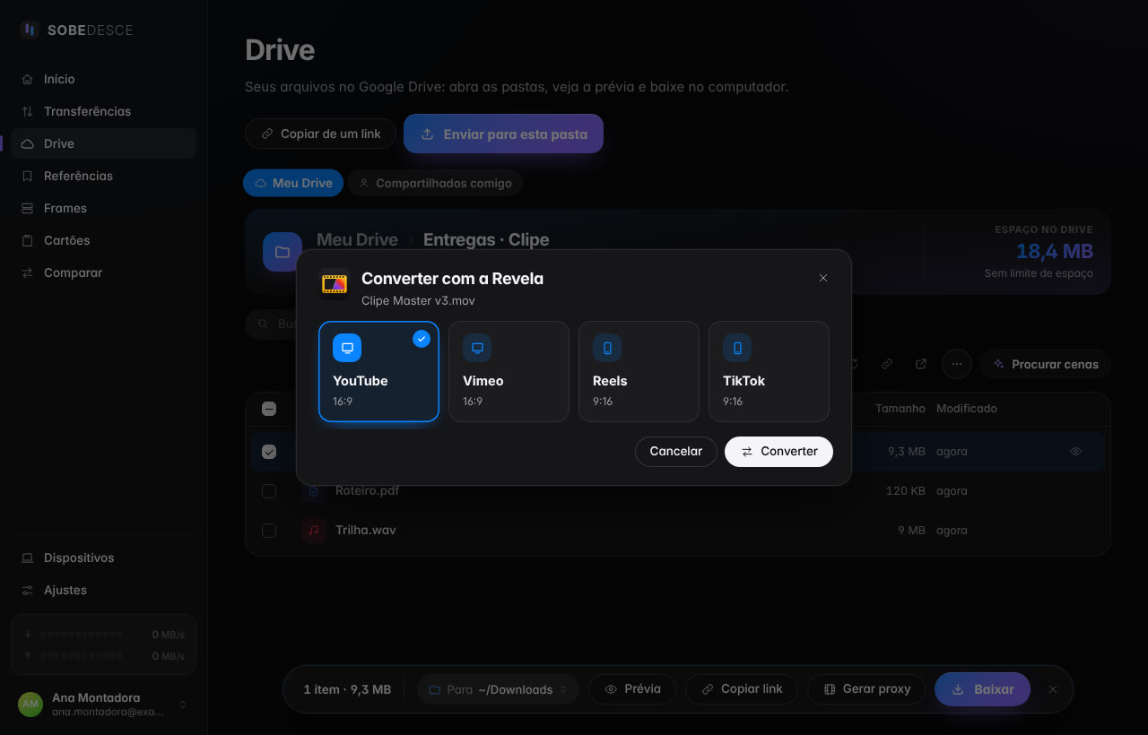This screenshot has height=735, width=1148.
Task: Open the Início sidebar item
Action: [103, 79]
